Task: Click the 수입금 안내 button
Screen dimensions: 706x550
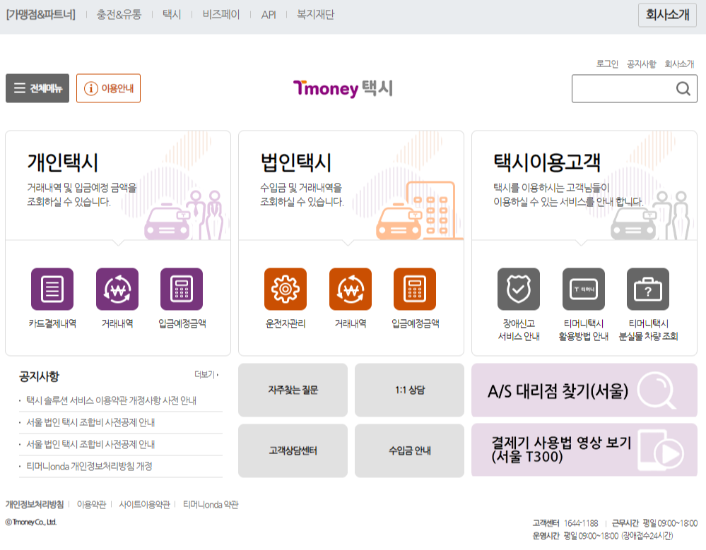Action: [409, 450]
